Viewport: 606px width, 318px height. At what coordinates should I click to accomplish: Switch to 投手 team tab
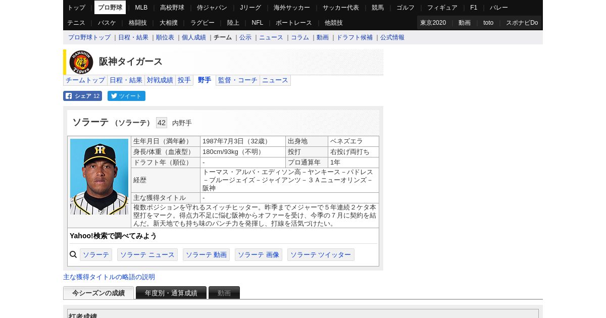(x=184, y=80)
